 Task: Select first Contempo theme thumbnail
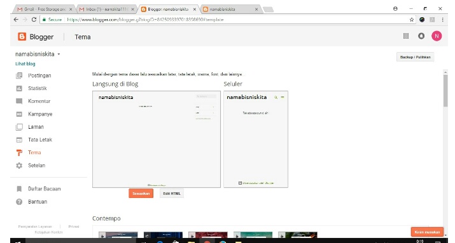[x=118, y=235]
